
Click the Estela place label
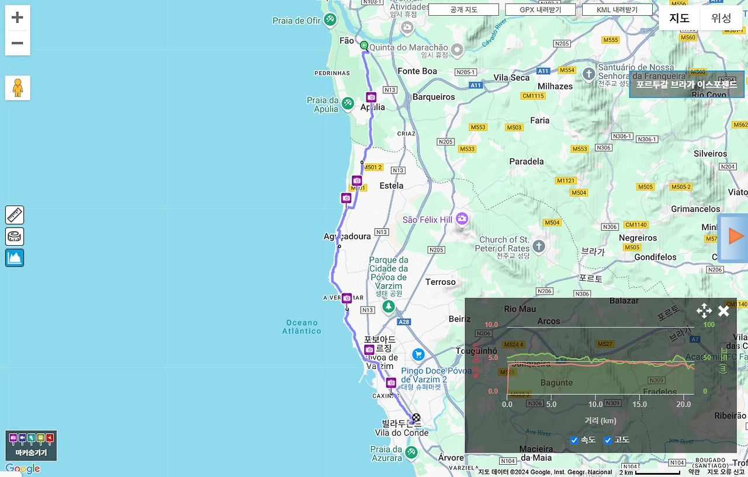392,186
